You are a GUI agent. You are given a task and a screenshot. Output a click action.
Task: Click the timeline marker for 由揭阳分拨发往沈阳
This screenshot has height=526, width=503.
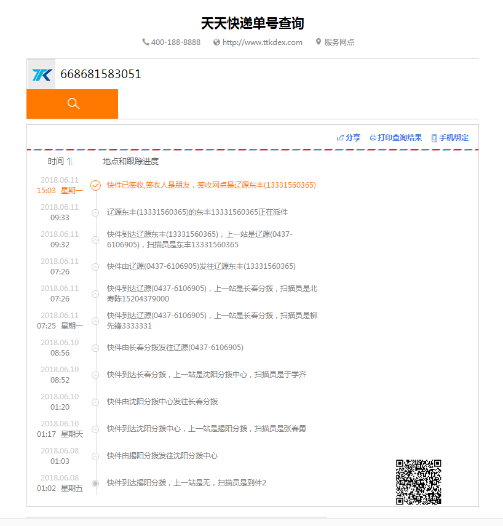click(95, 456)
